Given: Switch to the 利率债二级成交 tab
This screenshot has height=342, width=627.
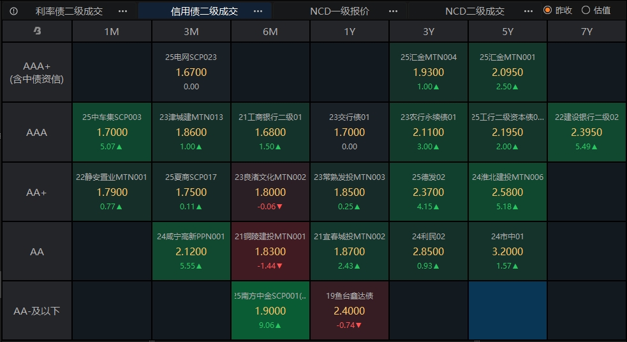Looking at the screenshot, I should [x=69, y=11].
